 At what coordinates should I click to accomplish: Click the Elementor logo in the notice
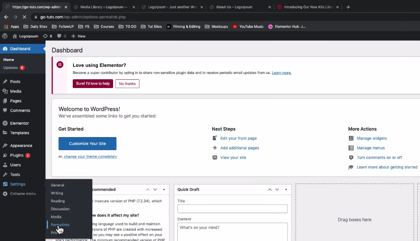click(x=60, y=65)
